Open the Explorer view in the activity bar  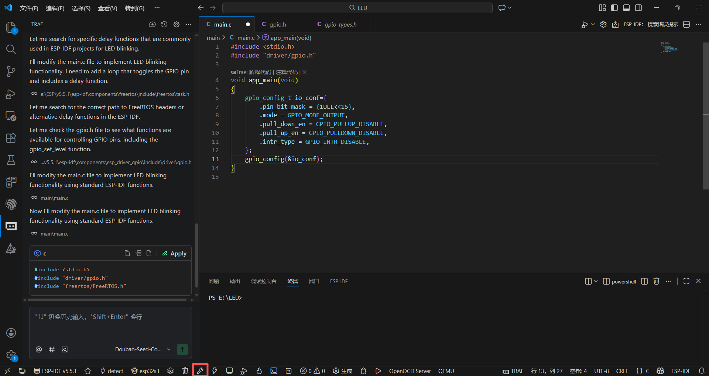(11, 27)
